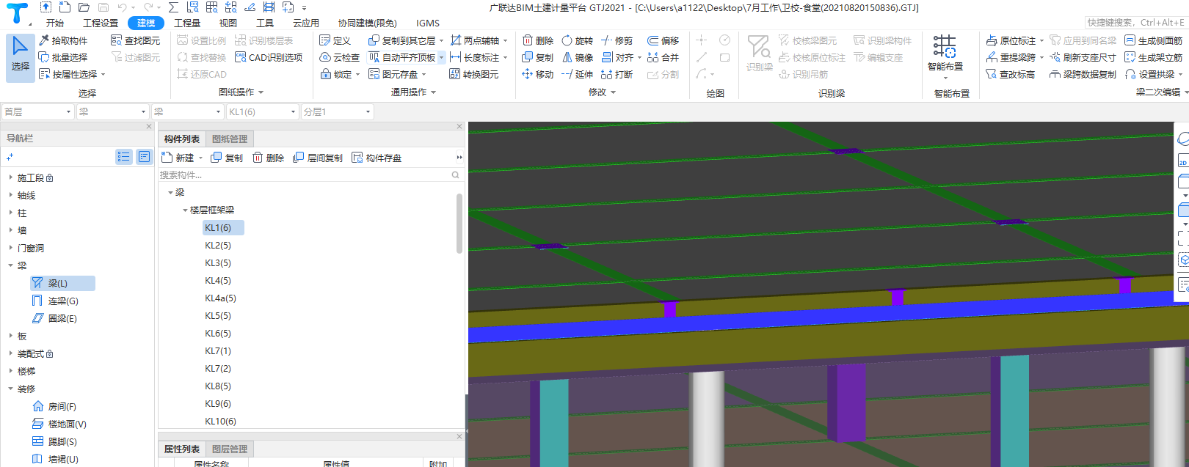The height and width of the screenshot is (467, 1189).
Task: Open the KL1(6) component dropdown
Action: tap(262, 111)
